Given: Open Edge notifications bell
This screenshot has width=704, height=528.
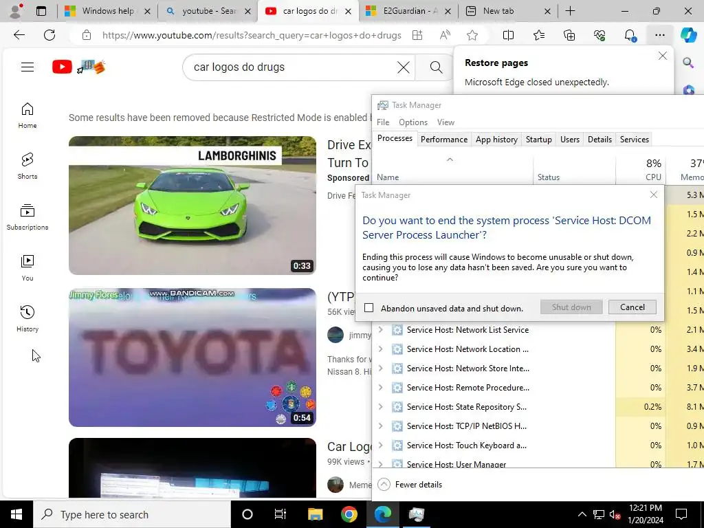Looking at the screenshot, I should point(630,35).
